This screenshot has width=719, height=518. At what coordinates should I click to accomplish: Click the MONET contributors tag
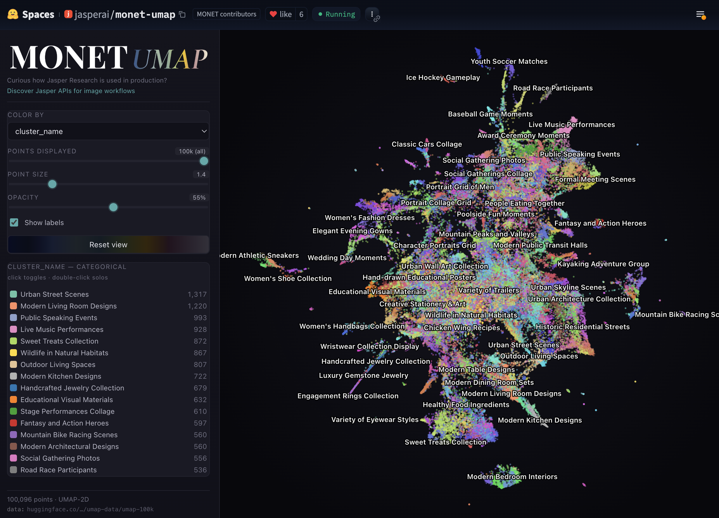click(226, 14)
